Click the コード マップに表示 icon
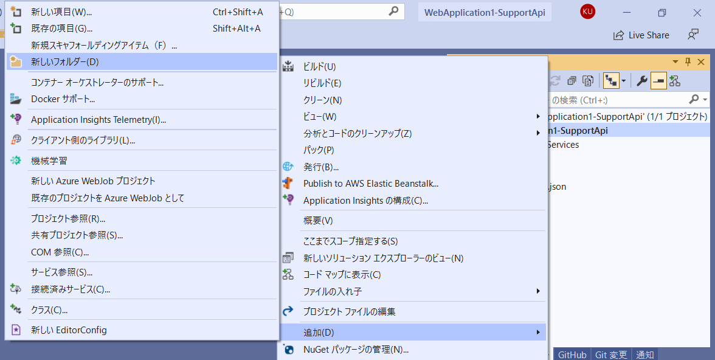 pyautogui.click(x=288, y=274)
